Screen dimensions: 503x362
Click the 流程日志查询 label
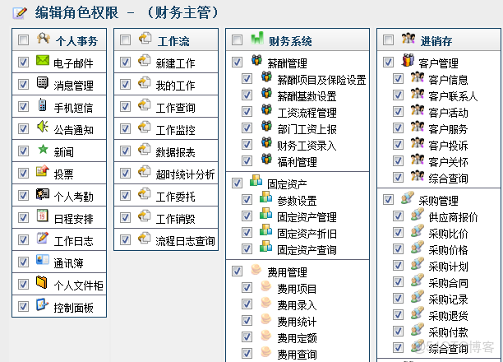click(186, 241)
